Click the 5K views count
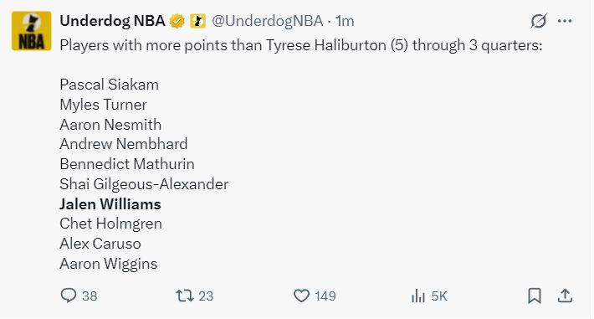 tap(439, 296)
